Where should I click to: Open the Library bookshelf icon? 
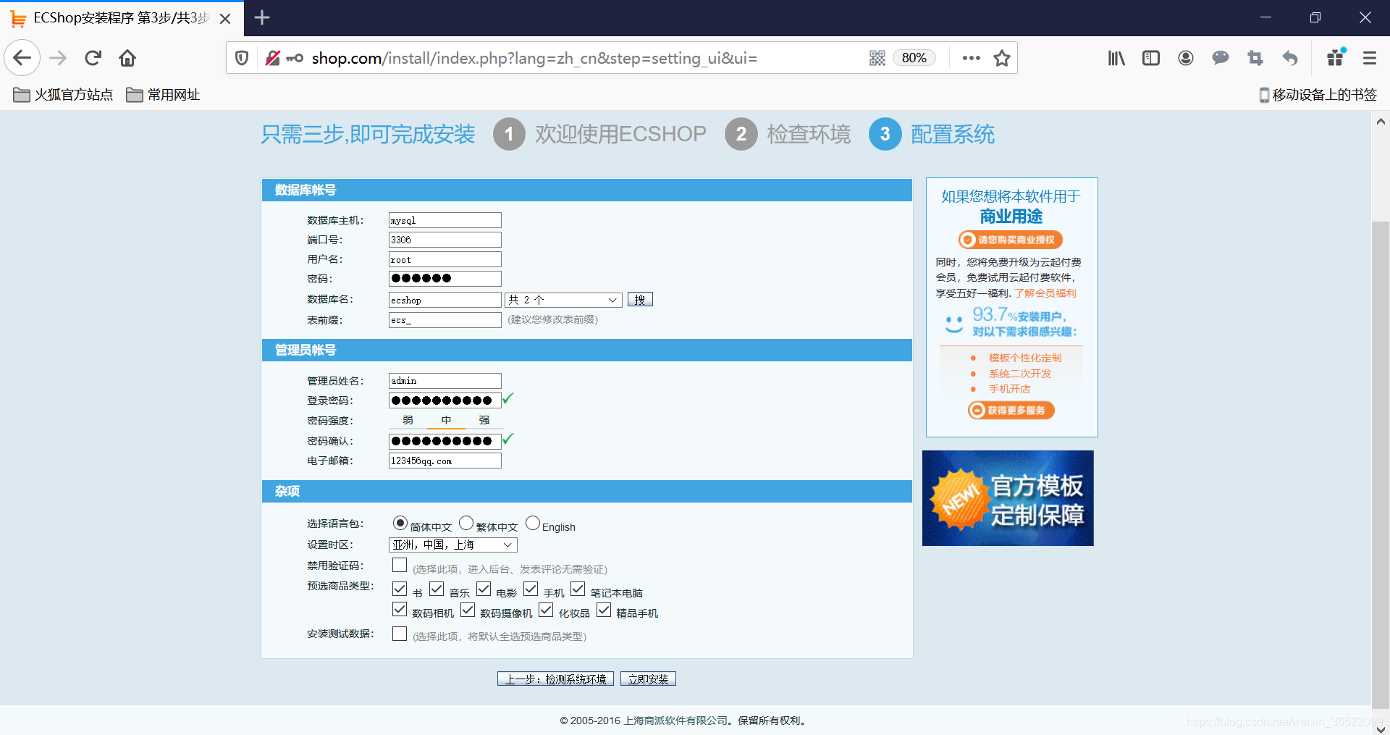[x=1116, y=58]
